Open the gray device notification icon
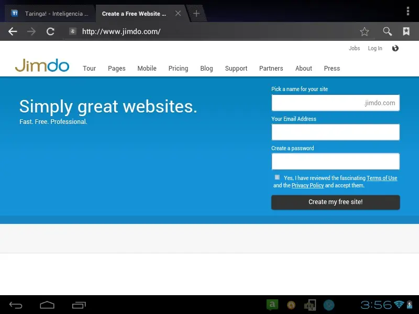The width and height of the screenshot is (419, 314). point(310,305)
